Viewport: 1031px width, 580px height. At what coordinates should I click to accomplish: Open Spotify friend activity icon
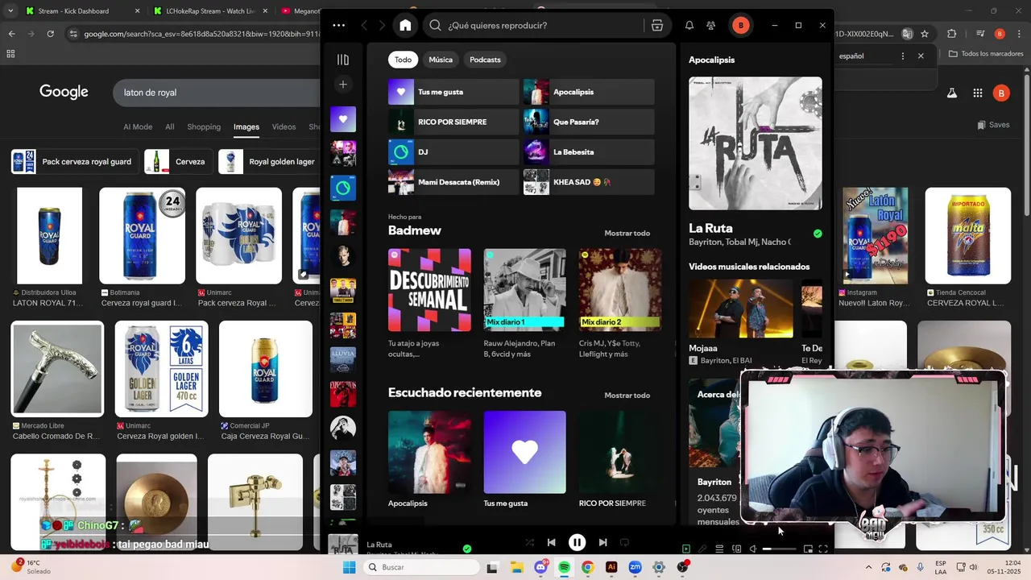coord(710,25)
